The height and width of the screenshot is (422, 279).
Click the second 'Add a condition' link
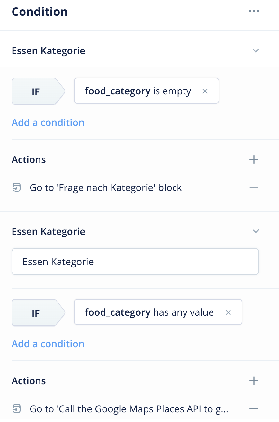point(48,344)
